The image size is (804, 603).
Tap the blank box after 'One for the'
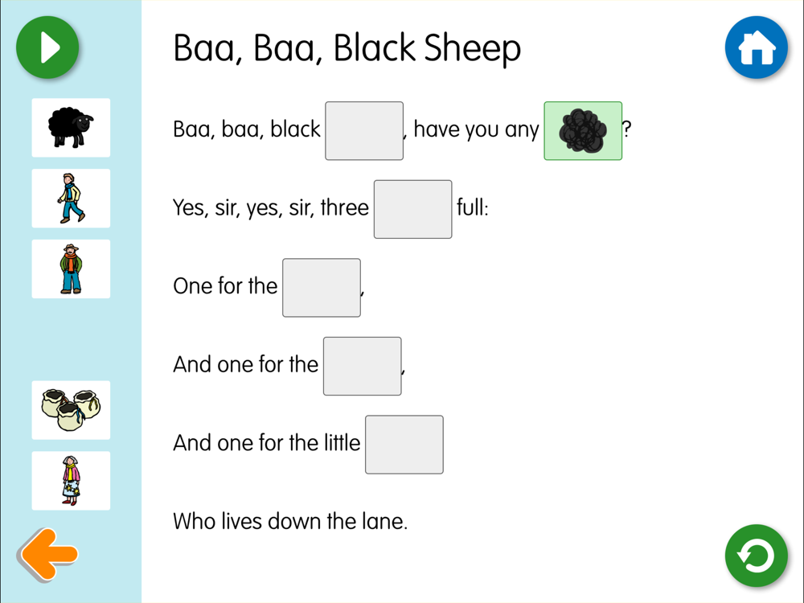[x=322, y=288]
